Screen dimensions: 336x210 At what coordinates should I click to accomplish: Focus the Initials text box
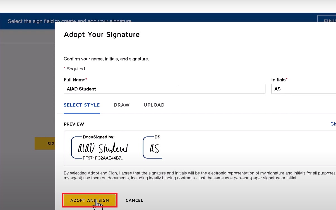[303, 89]
